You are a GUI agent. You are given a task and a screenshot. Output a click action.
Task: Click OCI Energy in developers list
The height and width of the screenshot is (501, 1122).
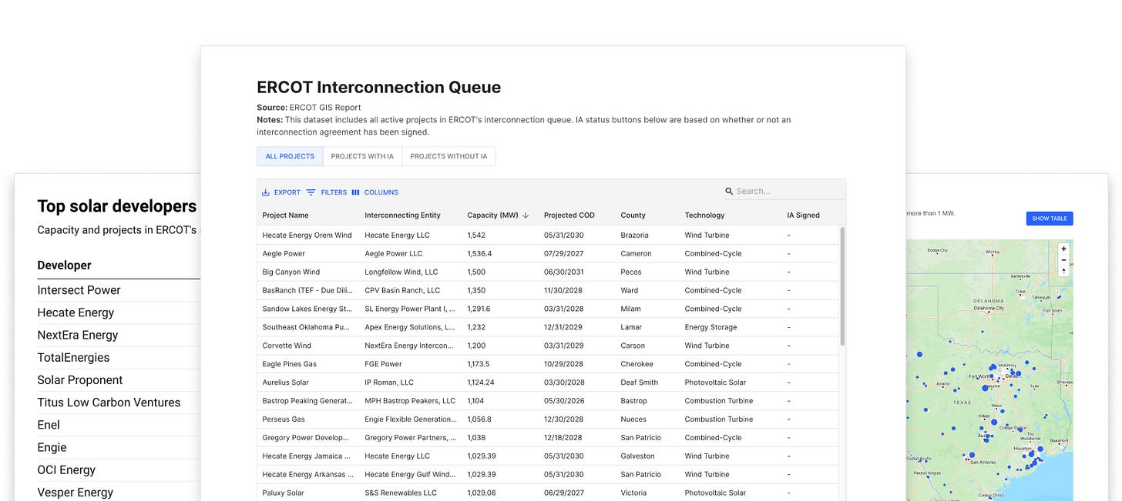click(66, 470)
